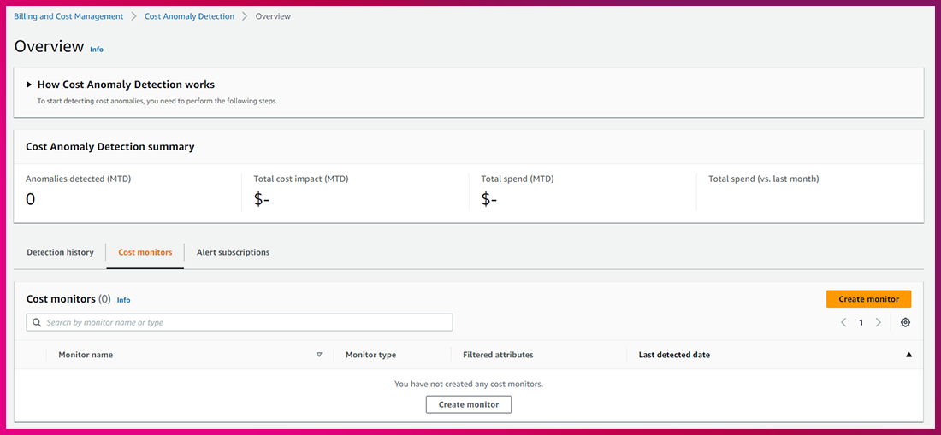Go to Billing and Cost Management breadcrumb

click(x=68, y=16)
